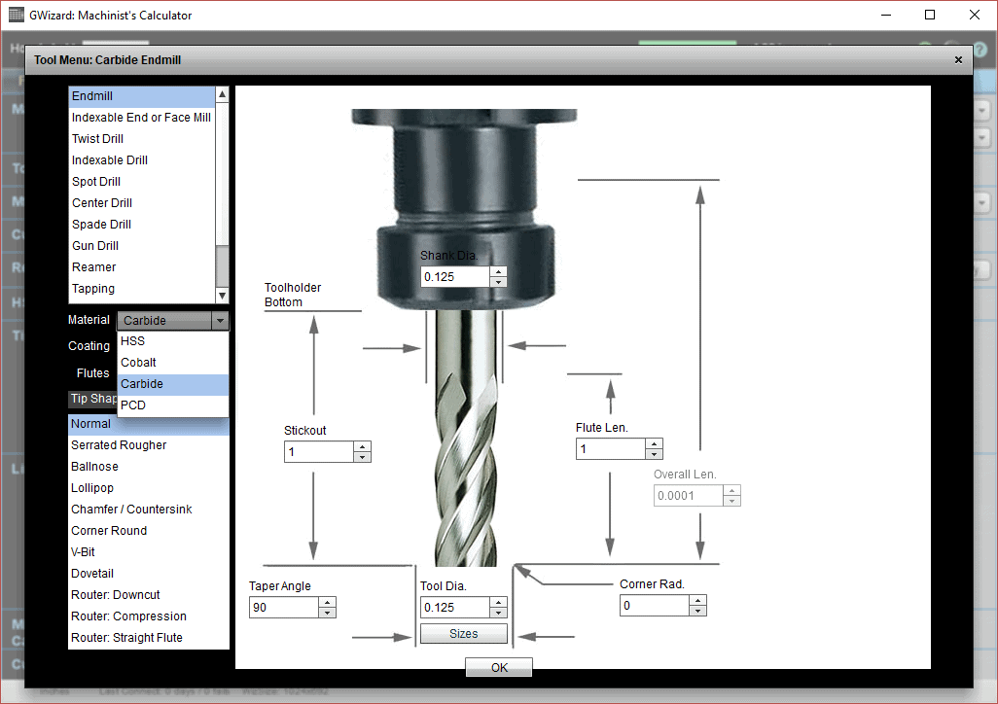This screenshot has height=704, width=998.
Task: Close the Tool Menu dialog
Action: coord(958,59)
